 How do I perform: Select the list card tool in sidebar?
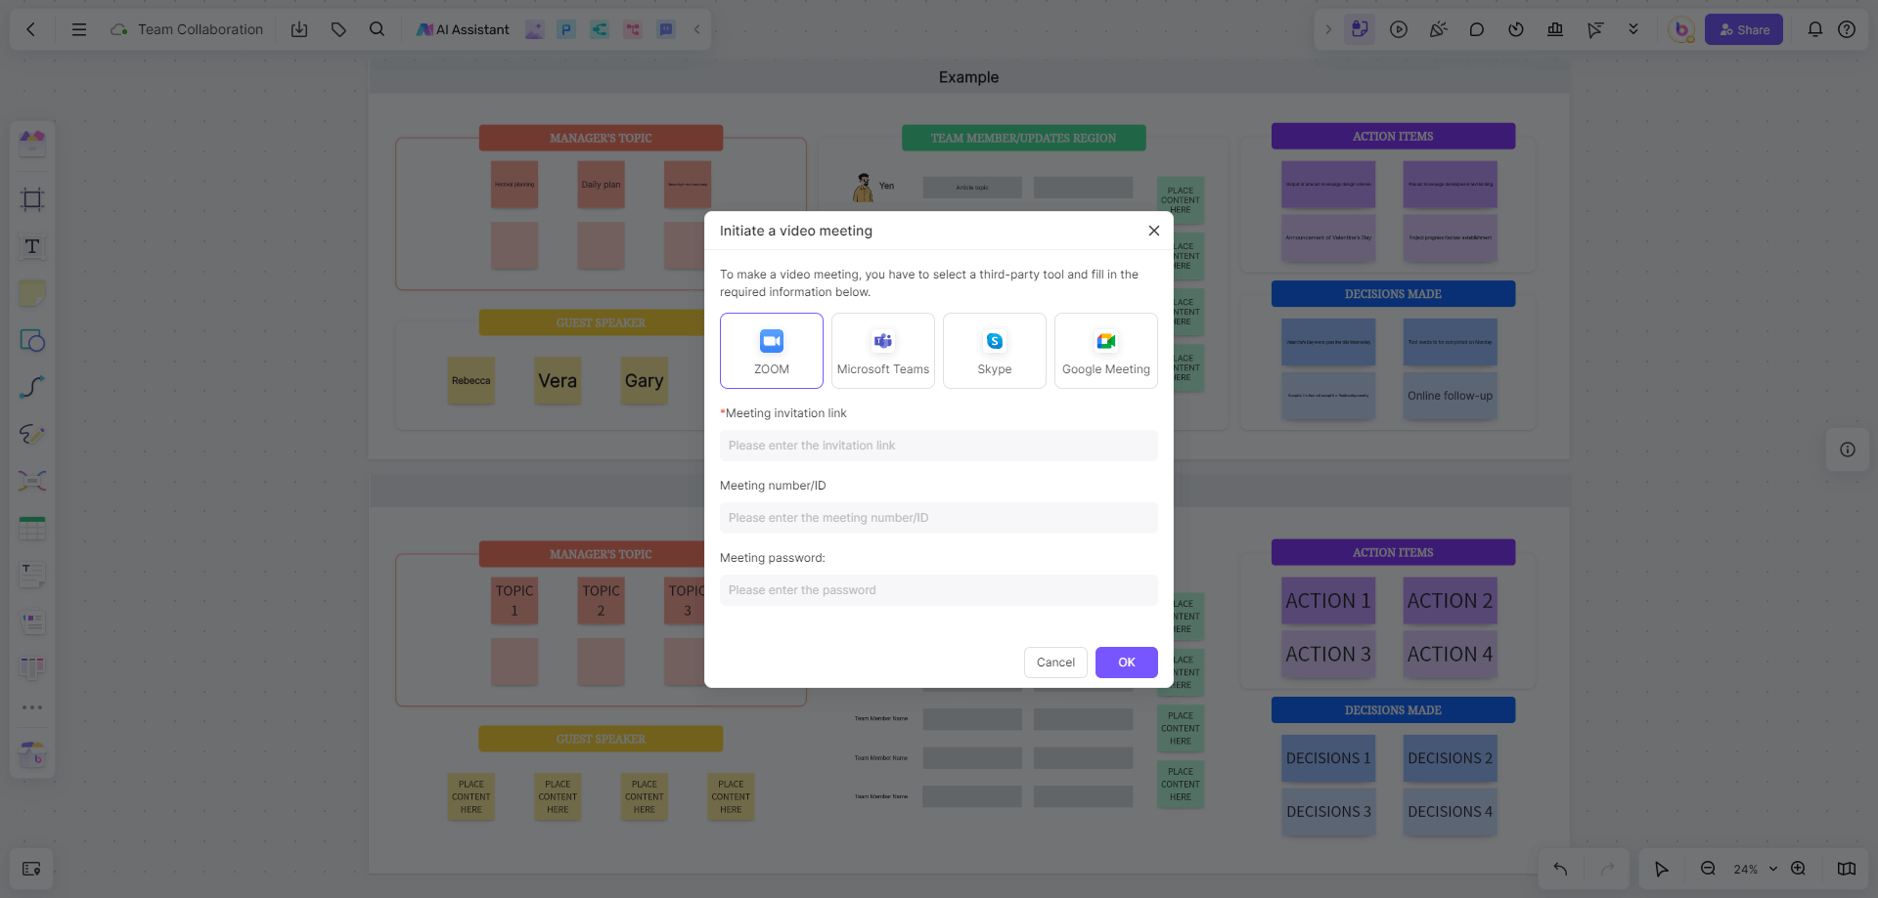pos(32,621)
